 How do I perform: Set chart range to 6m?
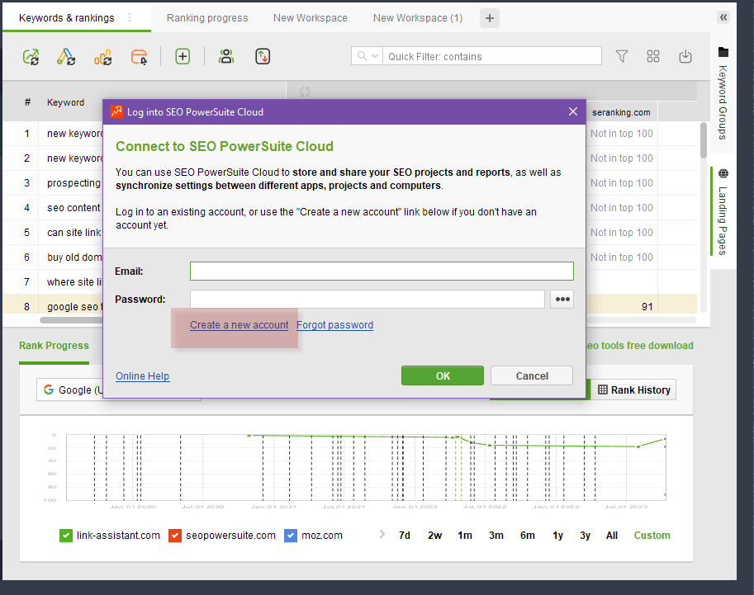[528, 536]
